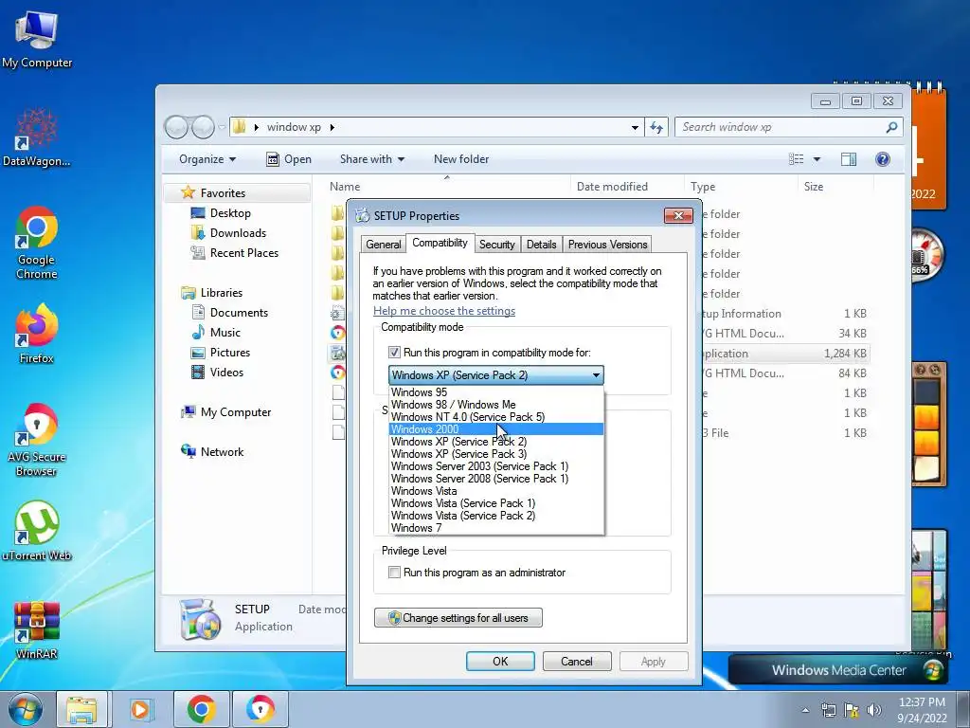Open the Organize menu

(207, 159)
